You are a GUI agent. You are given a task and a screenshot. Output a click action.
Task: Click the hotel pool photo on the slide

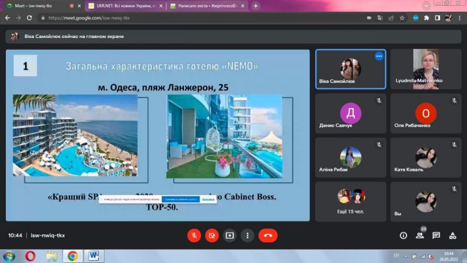coord(75,136)
